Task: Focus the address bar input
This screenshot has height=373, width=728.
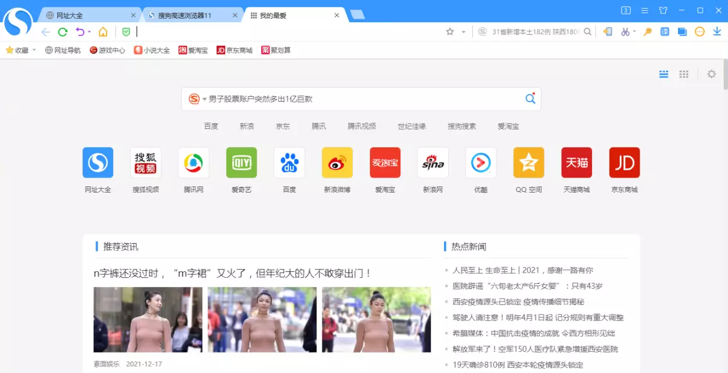Action: tap(289, 32)
